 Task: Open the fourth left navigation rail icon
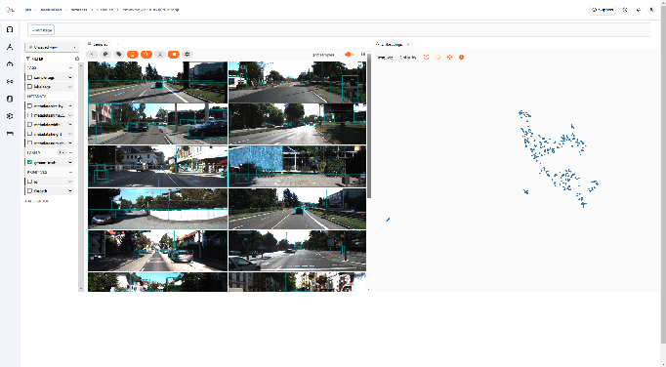click(x=10, y=82)
